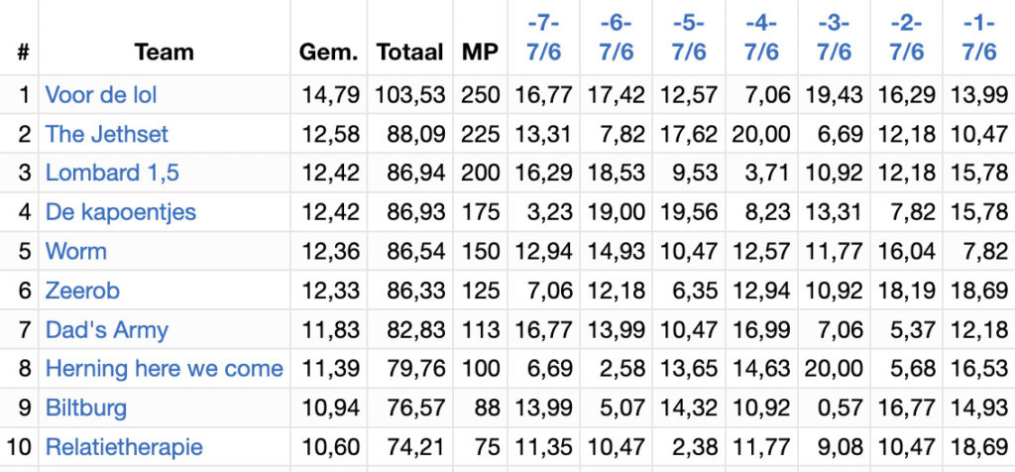Open the -1- 7/6 round header
The width and height of the screenshot is (1015, 472).
978,38
